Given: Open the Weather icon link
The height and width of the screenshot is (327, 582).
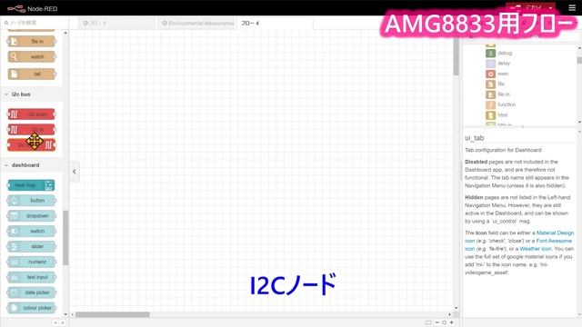Looking at the screenshot, I should [x=536, y=249].
